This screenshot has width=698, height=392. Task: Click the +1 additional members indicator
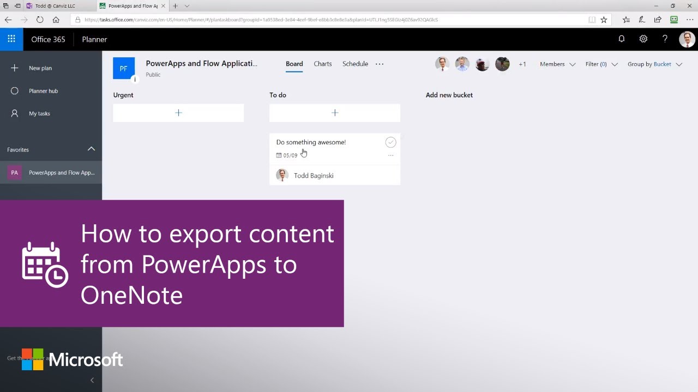(522, 64)
